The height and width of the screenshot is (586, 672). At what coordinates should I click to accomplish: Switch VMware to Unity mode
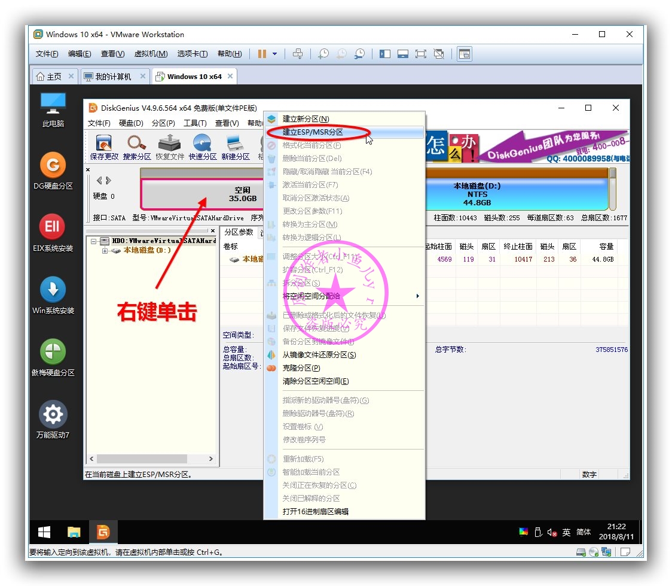click(x=439, y=54)
